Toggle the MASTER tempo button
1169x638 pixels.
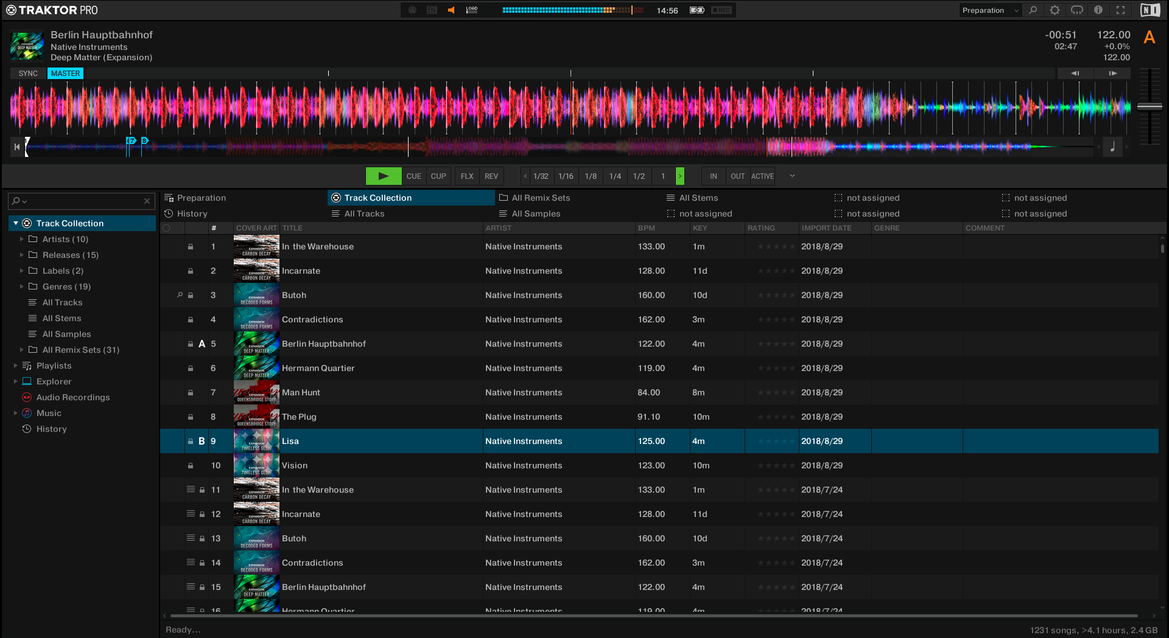click(x=65, y=74)
